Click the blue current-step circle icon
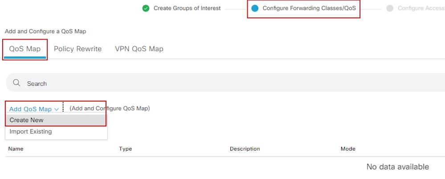Screen dimensions: 445x179 tap(255, 8)
